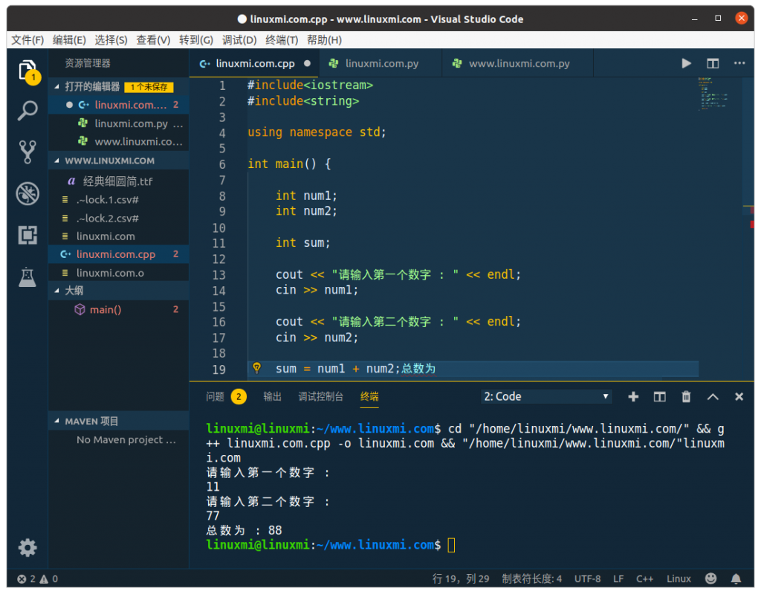This screenshot has width=761, height=594.
Task: Select linuxmi.com.cpp in the folder tree
Action: click(118, 254)
